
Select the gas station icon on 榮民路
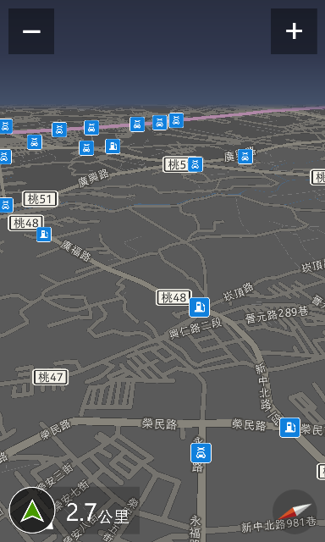289,428
